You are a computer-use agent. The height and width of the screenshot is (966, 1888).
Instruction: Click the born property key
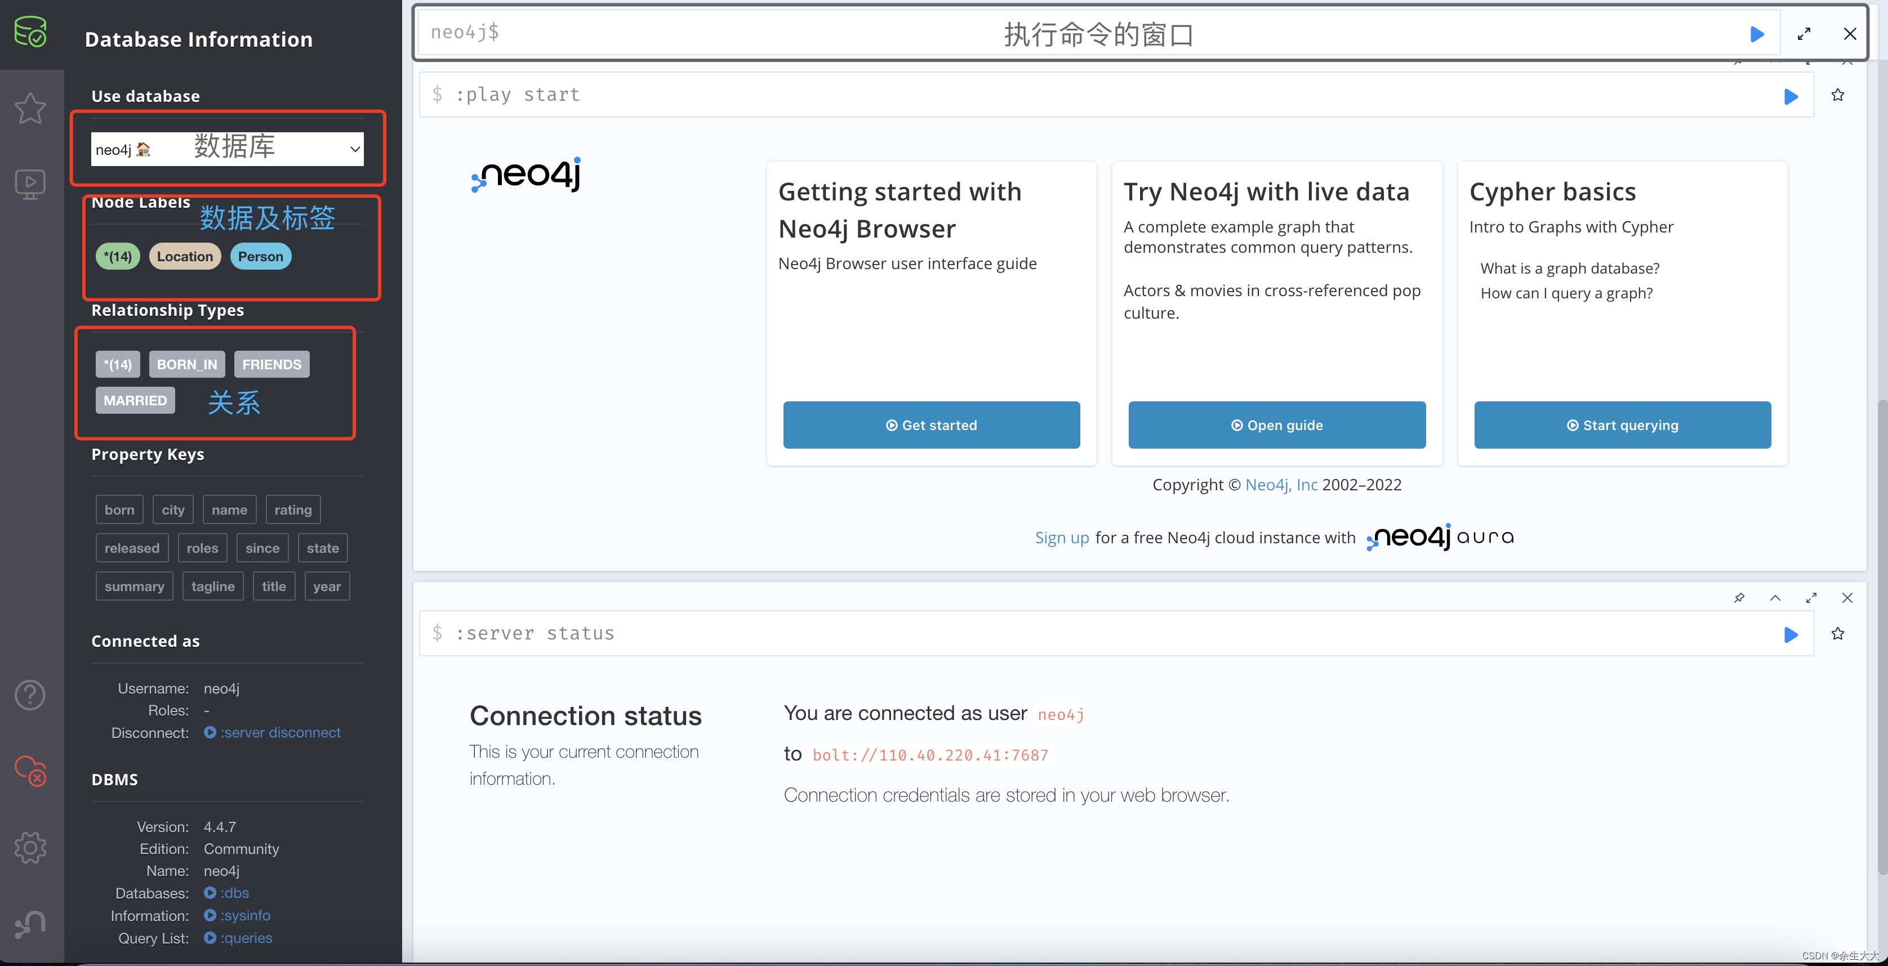[119, 509]
